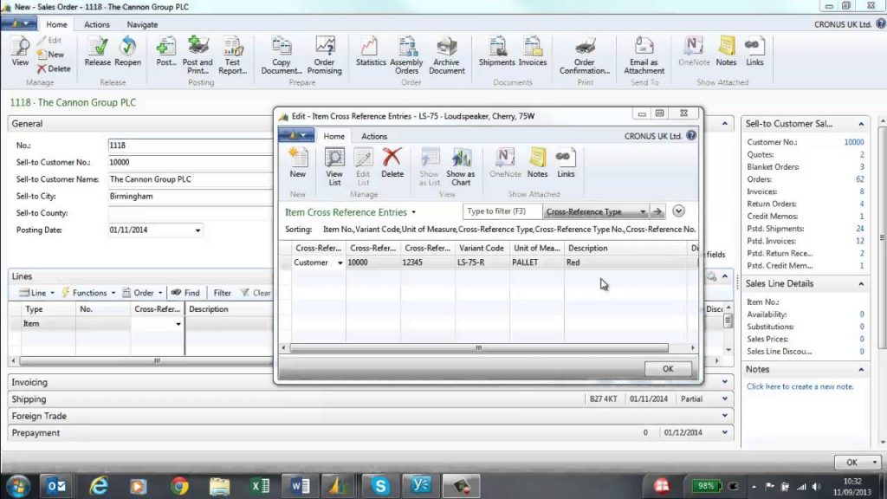Viewport: 887px width, 499px height.
Task: Click Sell-to City field Birmingham
Action: [190, 197]
